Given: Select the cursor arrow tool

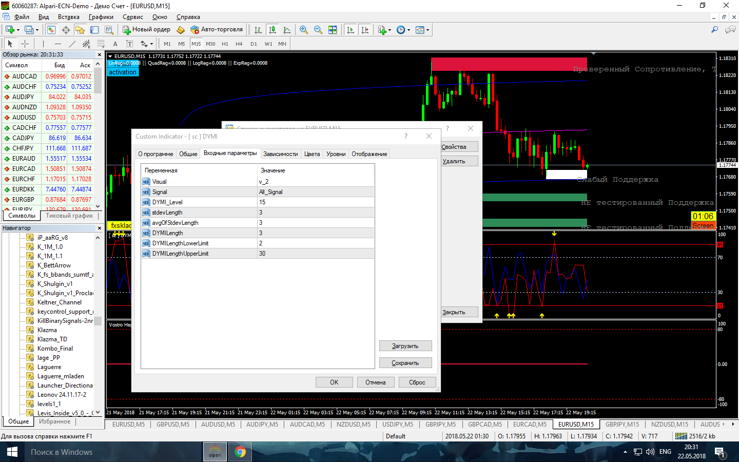Looking at the screenshot, I should tap(10, 44).
